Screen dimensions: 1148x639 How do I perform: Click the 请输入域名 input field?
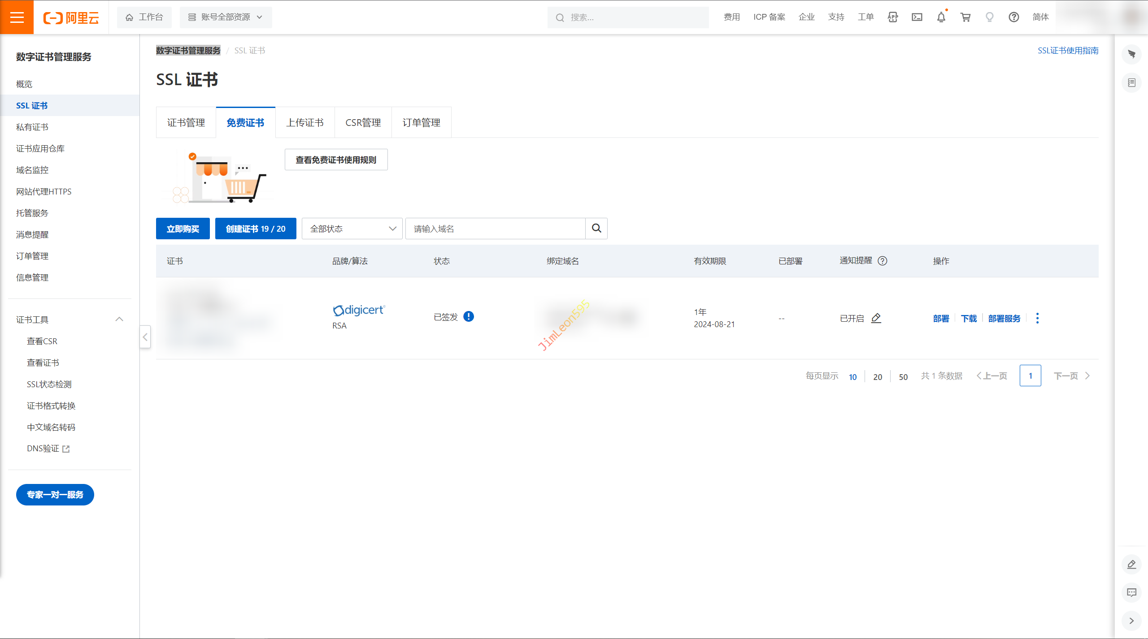point(495,229)
